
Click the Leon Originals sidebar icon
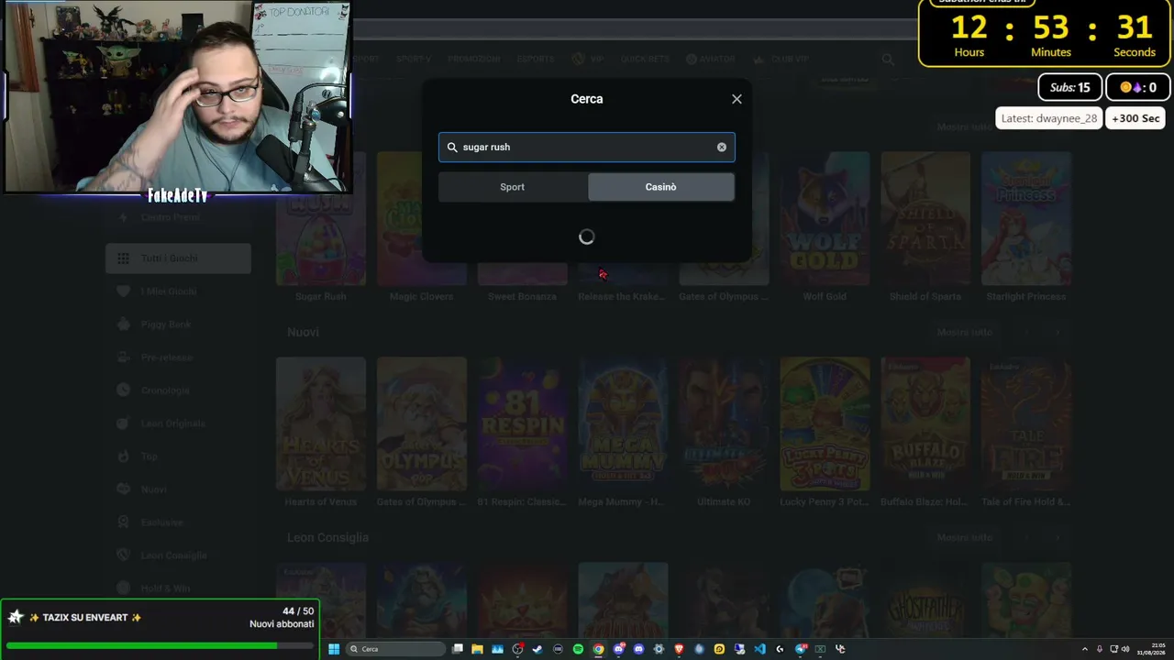click(x=123, y=423)
